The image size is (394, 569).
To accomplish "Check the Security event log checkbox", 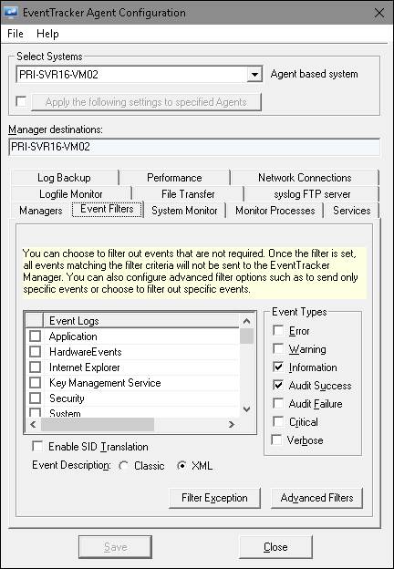I will coord(36,398).
